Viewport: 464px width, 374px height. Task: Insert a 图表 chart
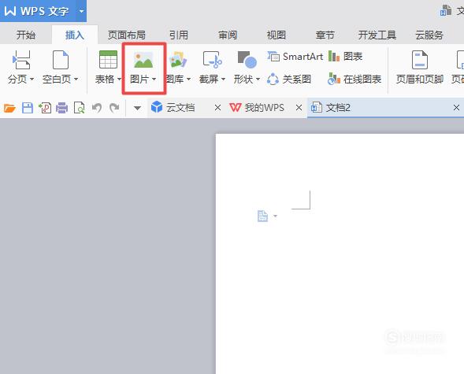pos(345,56)
